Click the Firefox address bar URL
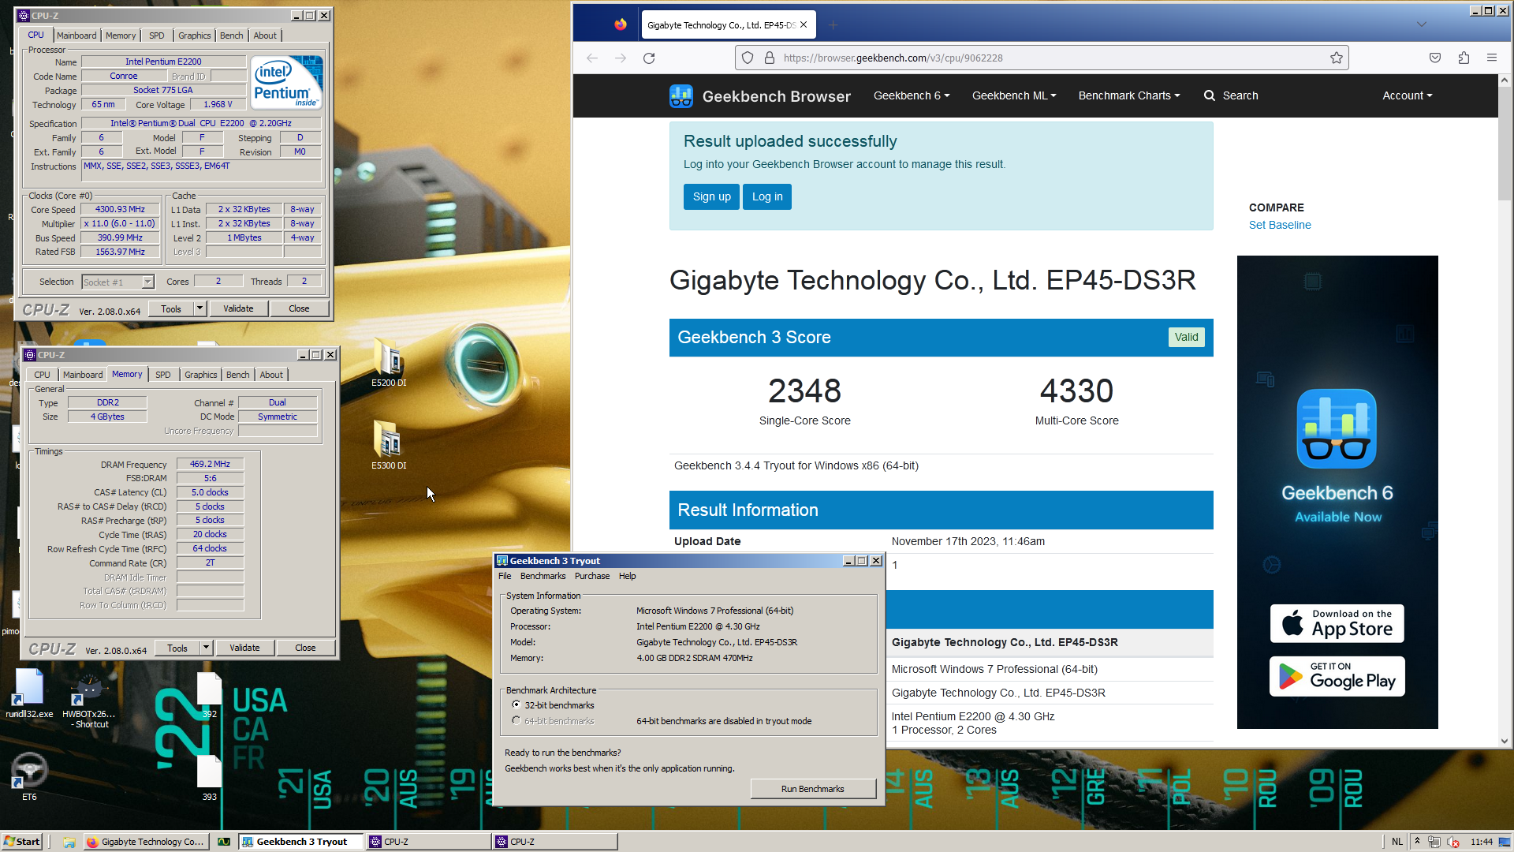Viewport: 1514px width, 852px height. [x=893, y=58]
